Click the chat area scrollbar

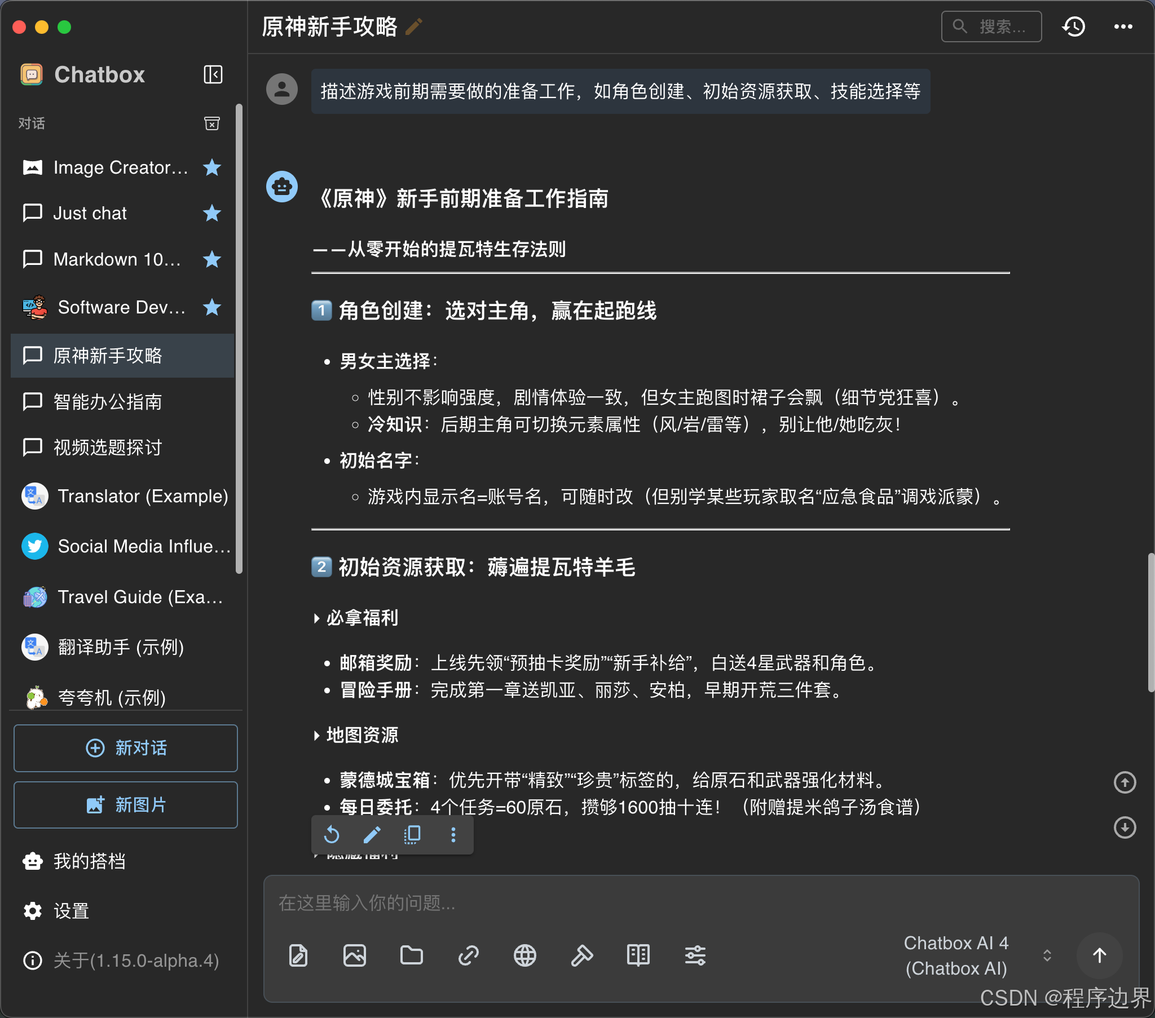point(1150,623)
